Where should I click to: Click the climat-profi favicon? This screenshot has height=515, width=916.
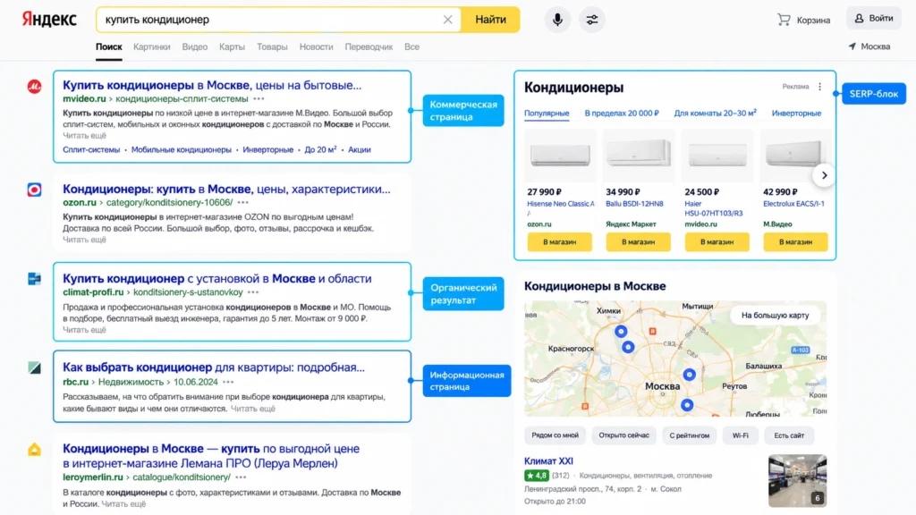pyautogui.click(x=35, y=279)
